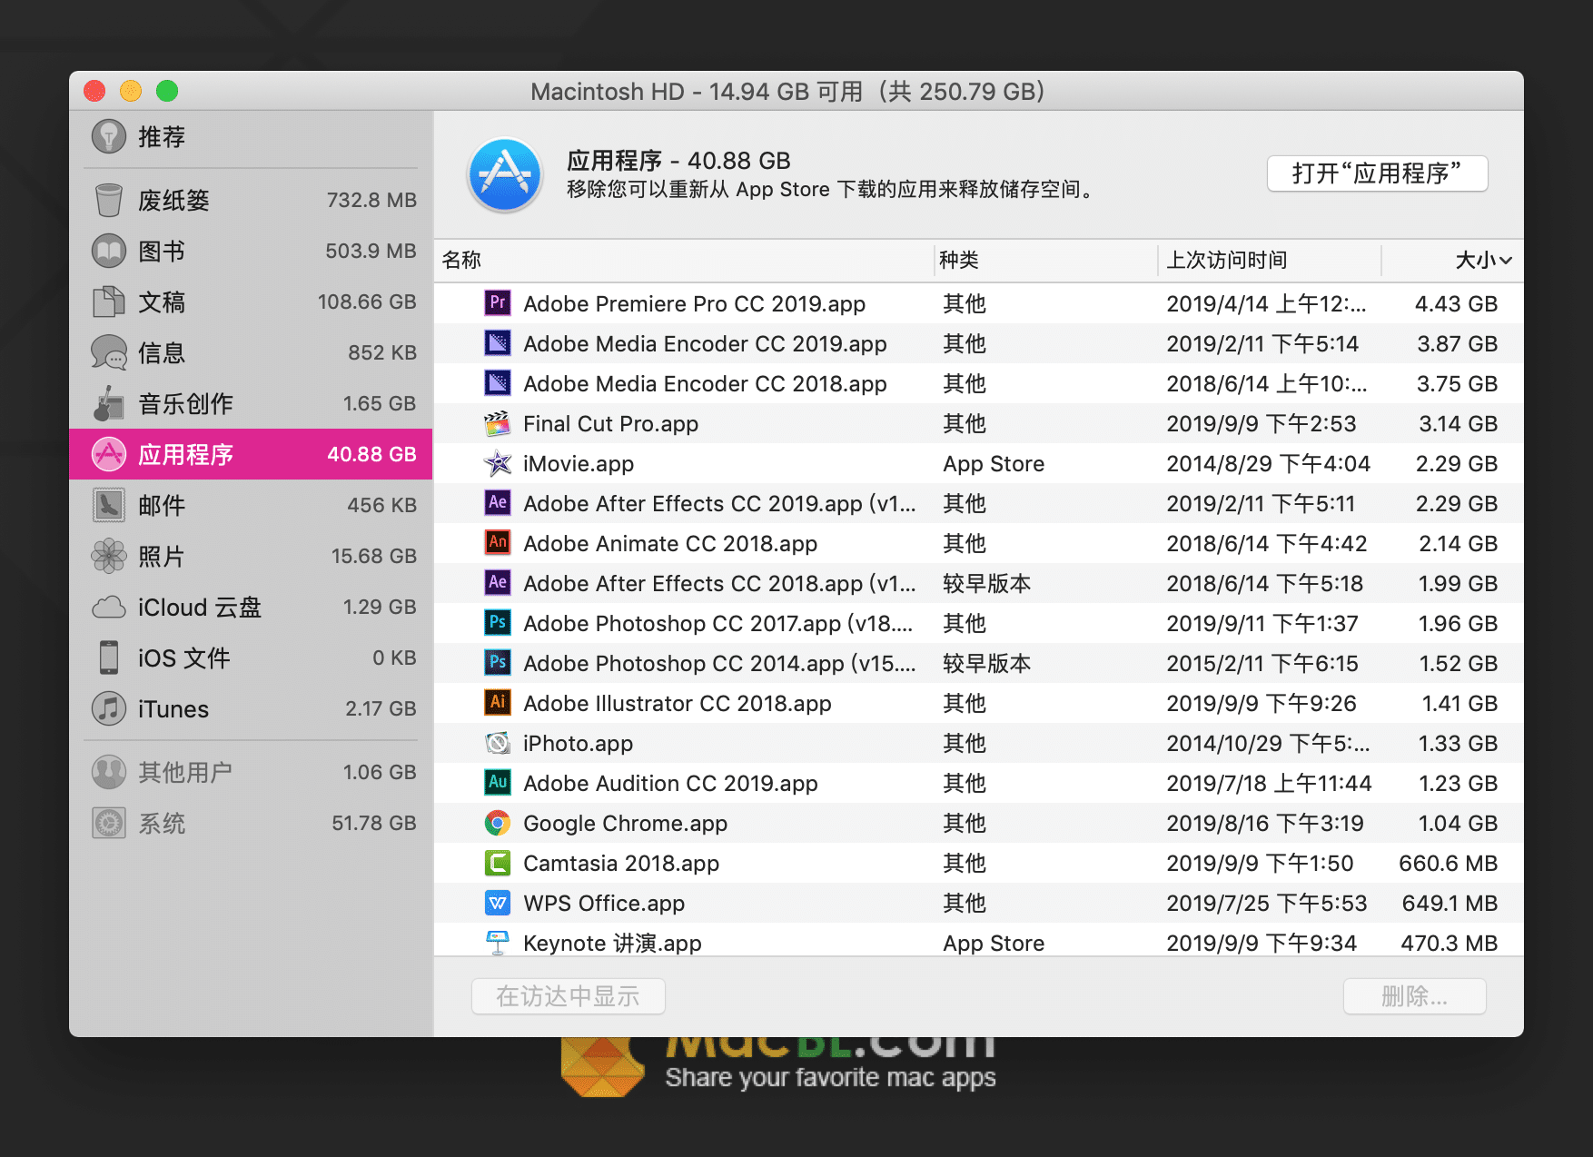Click the Media Encoder CC 2019 icon

pos(498,343)
